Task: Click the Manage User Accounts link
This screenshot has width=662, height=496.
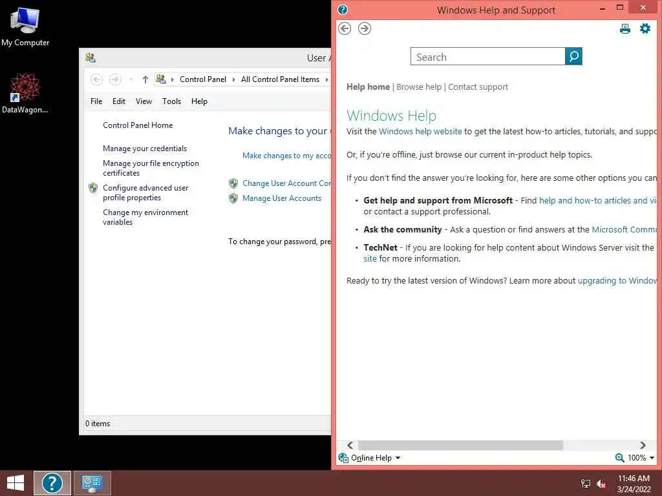Action: [x=282, y=198]
